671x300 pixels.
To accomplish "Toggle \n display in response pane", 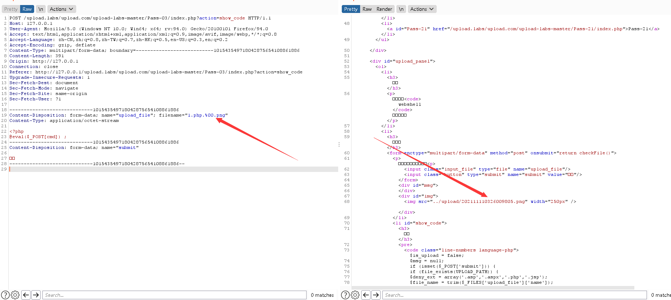I will pos(401,9).
